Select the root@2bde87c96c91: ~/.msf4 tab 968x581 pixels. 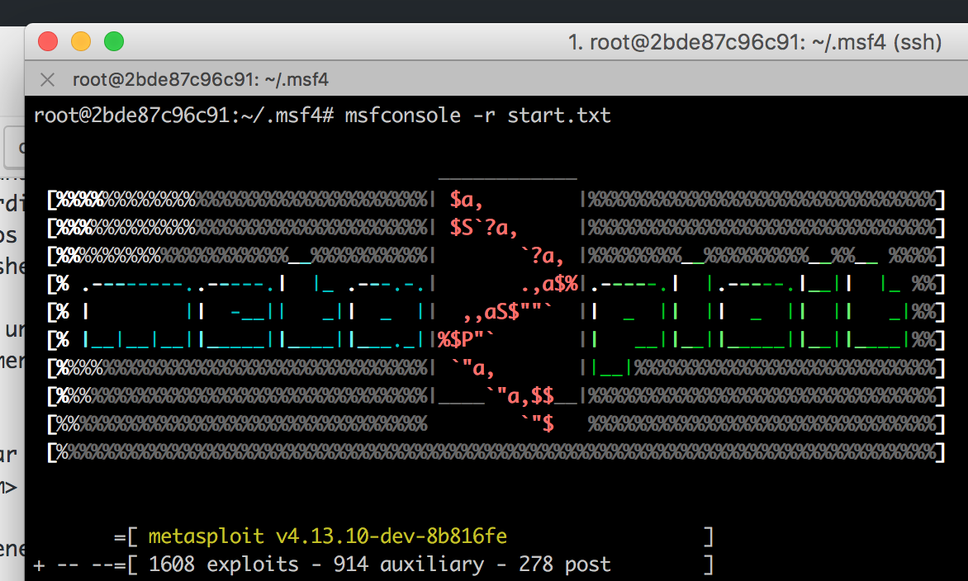200,79
